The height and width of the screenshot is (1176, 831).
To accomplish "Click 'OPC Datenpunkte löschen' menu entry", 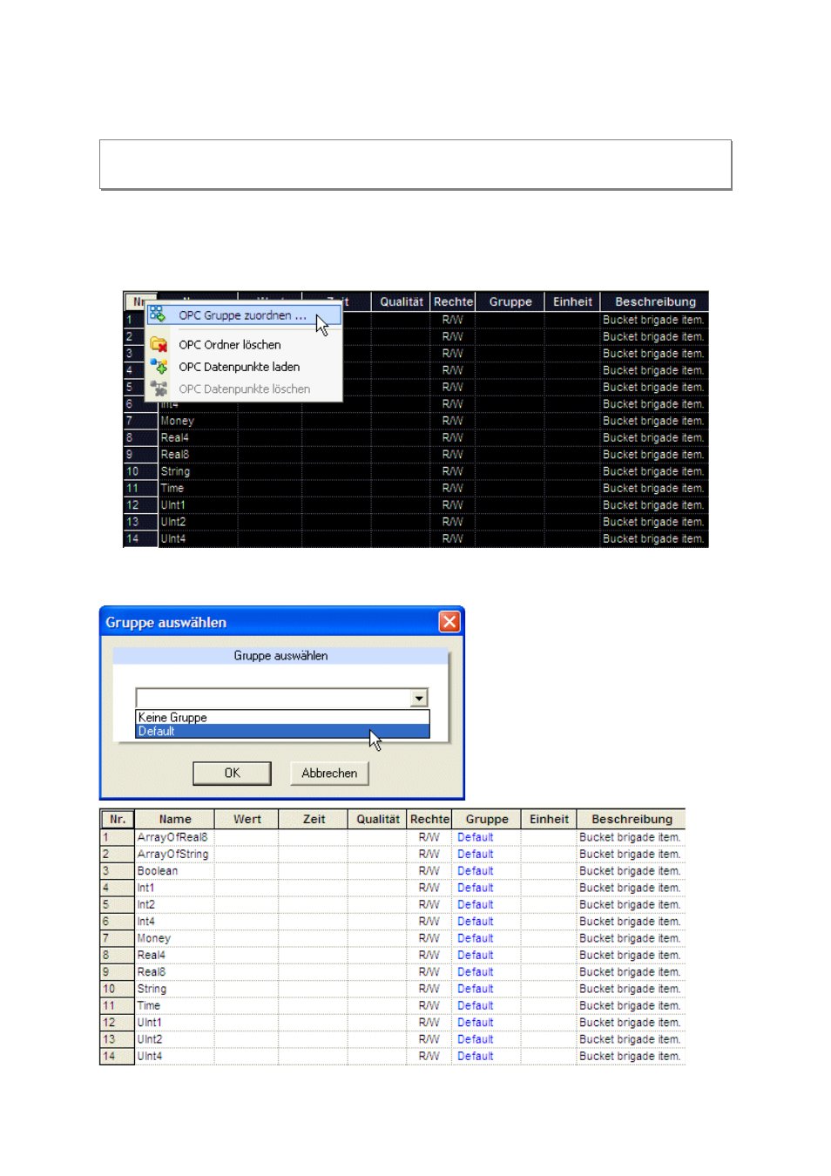I will [x=244, y=389].
